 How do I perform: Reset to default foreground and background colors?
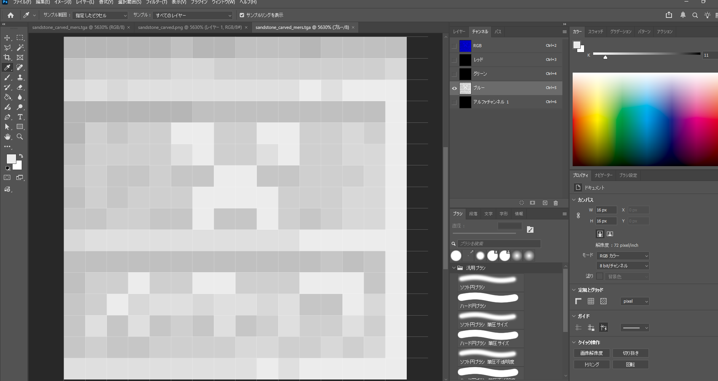8,168
